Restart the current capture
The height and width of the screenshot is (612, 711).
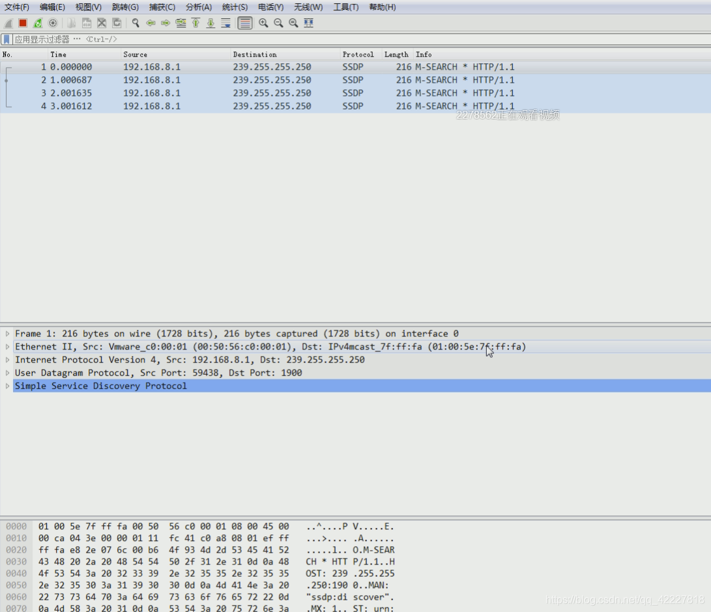38,23
